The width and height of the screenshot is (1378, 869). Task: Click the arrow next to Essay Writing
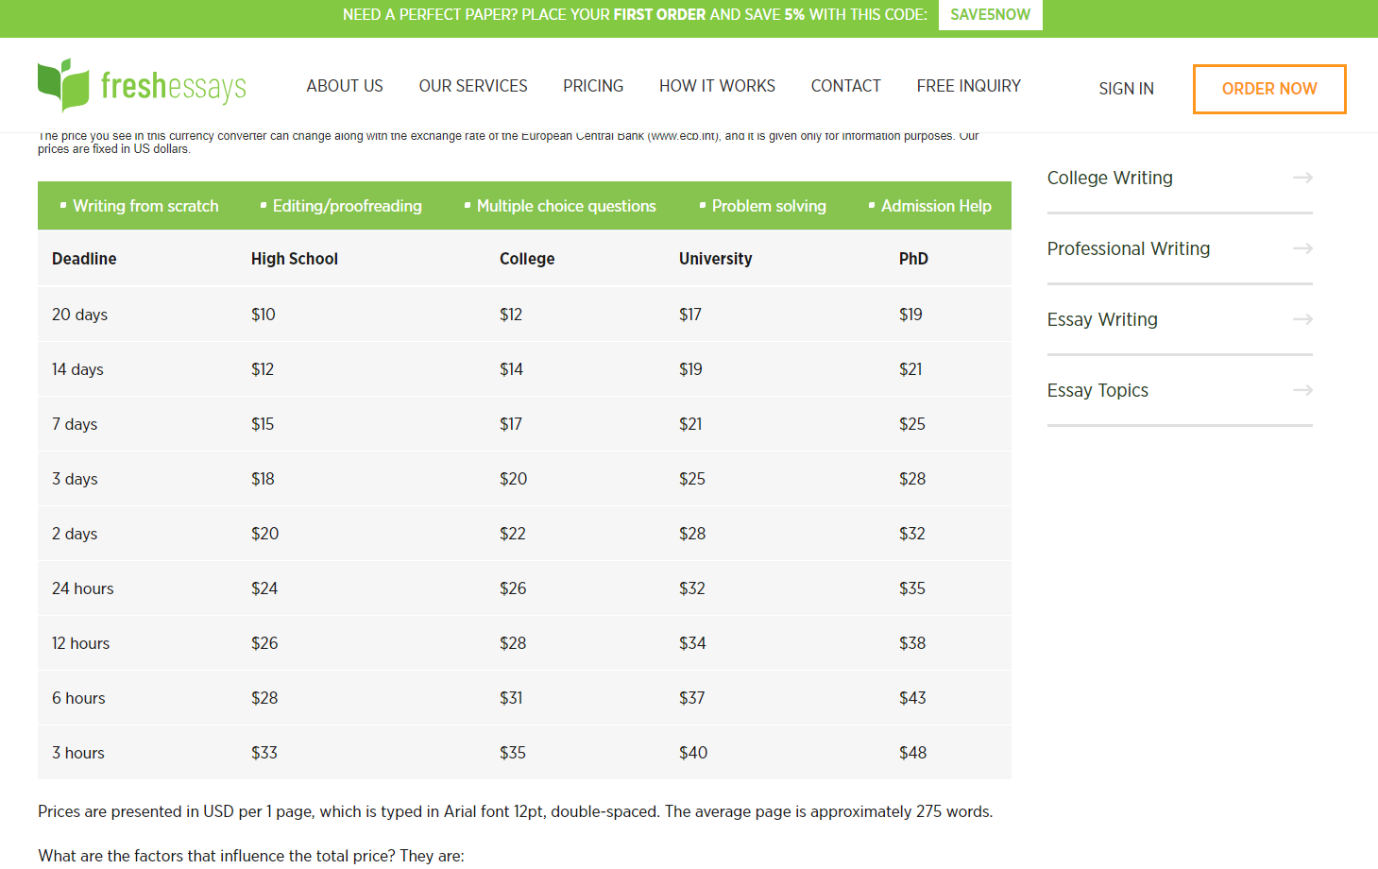click(1302, 319)
